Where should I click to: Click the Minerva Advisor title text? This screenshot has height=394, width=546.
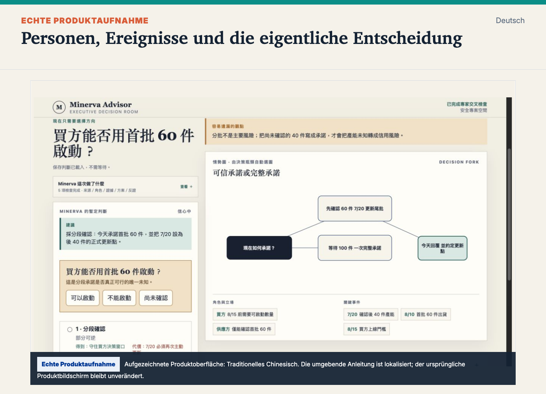point(100,105)
